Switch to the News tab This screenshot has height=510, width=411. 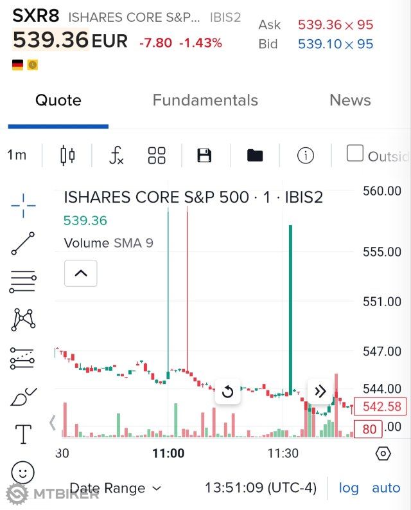point(350,100)
